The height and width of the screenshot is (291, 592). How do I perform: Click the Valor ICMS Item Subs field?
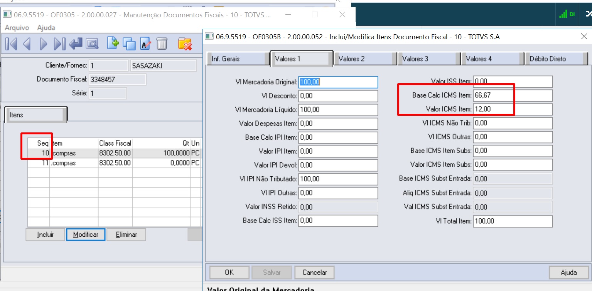point(513,165)
